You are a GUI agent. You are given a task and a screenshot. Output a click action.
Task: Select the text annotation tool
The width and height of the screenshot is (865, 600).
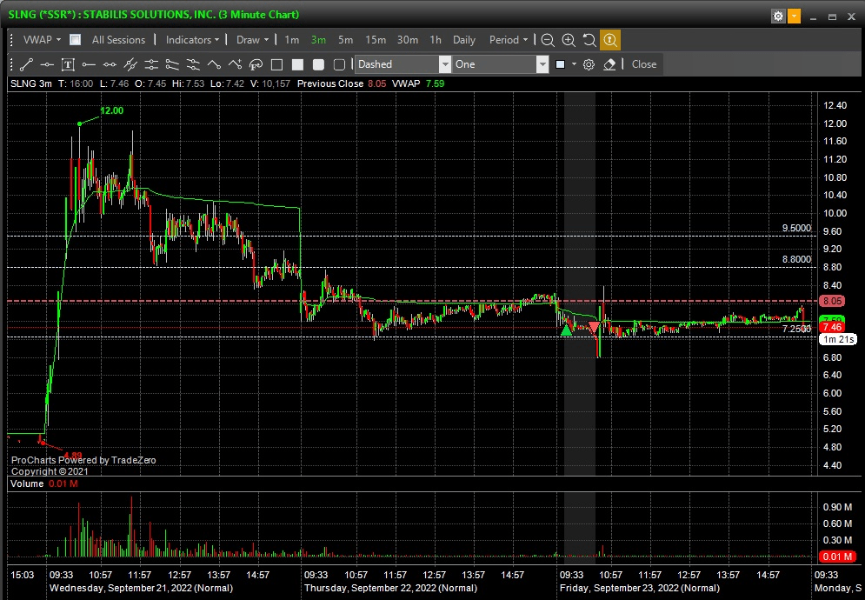pos(68,64)
